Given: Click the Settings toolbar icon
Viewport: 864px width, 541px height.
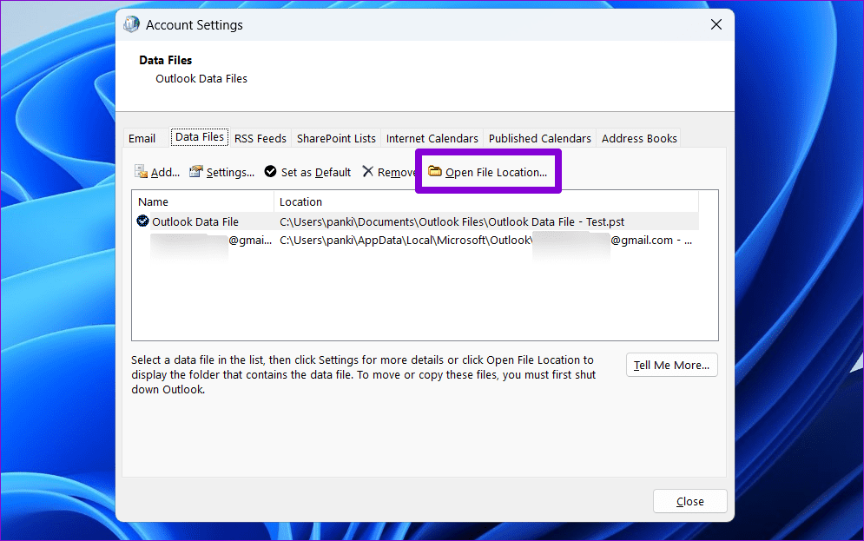Looking at the screenshot, I should tap(196, 172).
